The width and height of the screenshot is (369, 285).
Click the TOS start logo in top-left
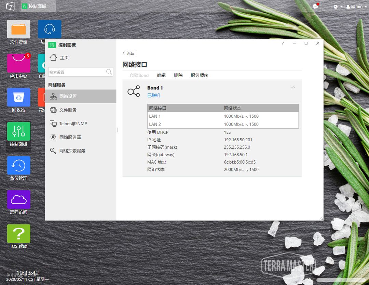point(10,7)
